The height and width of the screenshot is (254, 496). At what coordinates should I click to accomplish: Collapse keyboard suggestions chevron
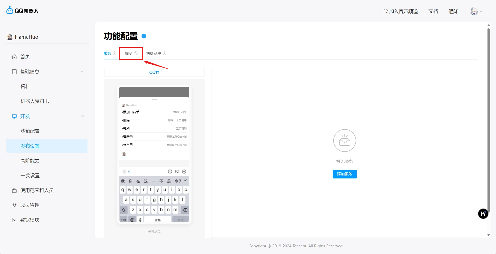click(185, 180)
